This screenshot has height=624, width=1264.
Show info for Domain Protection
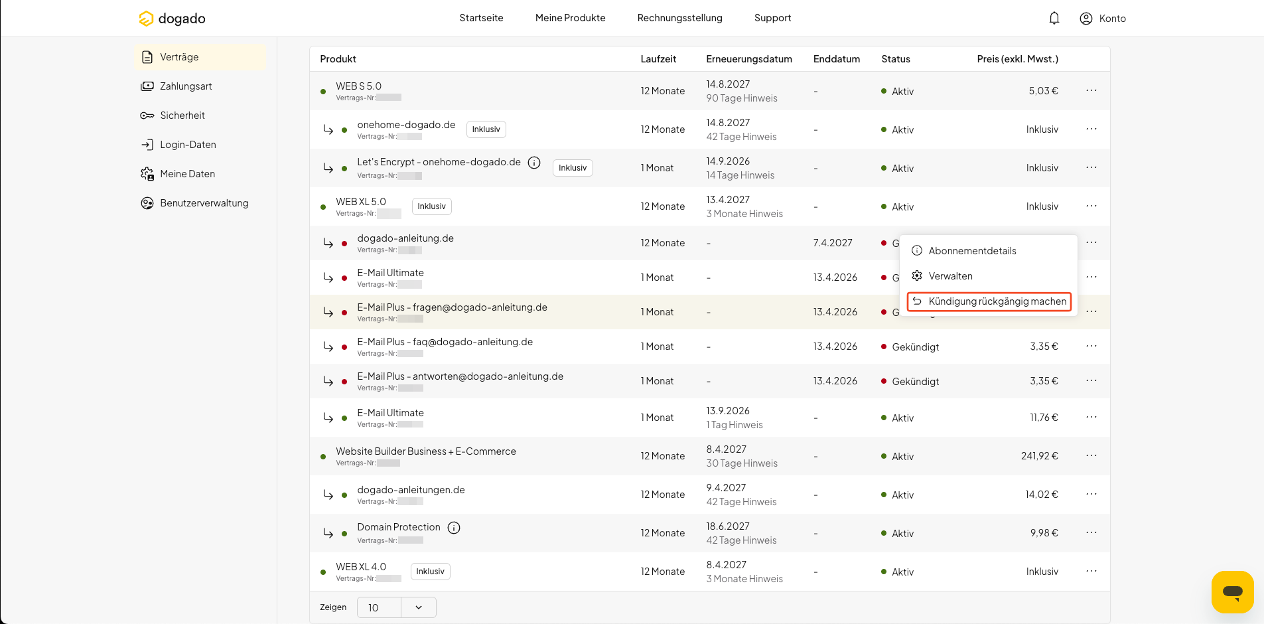coord(454,528)
